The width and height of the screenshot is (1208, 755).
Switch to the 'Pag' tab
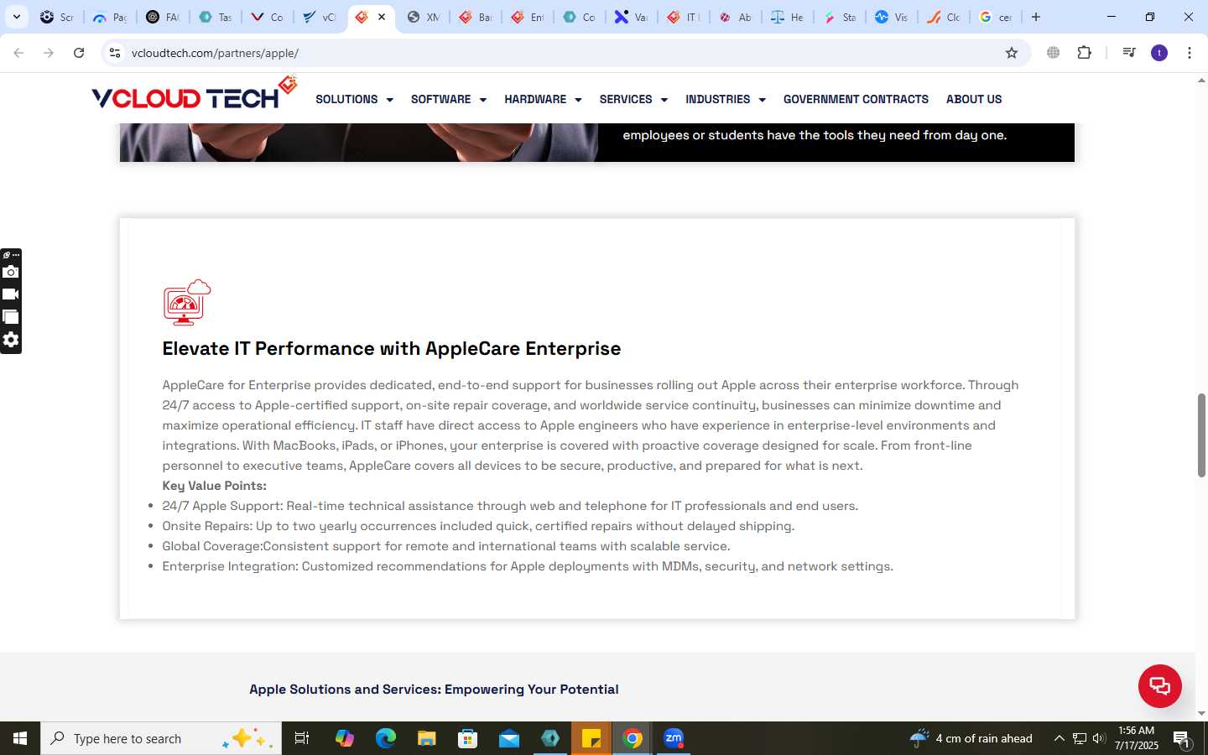coord(109,17)
